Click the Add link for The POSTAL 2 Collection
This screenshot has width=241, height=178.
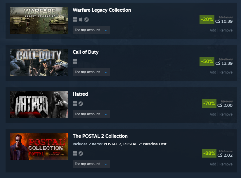point(213,164)
